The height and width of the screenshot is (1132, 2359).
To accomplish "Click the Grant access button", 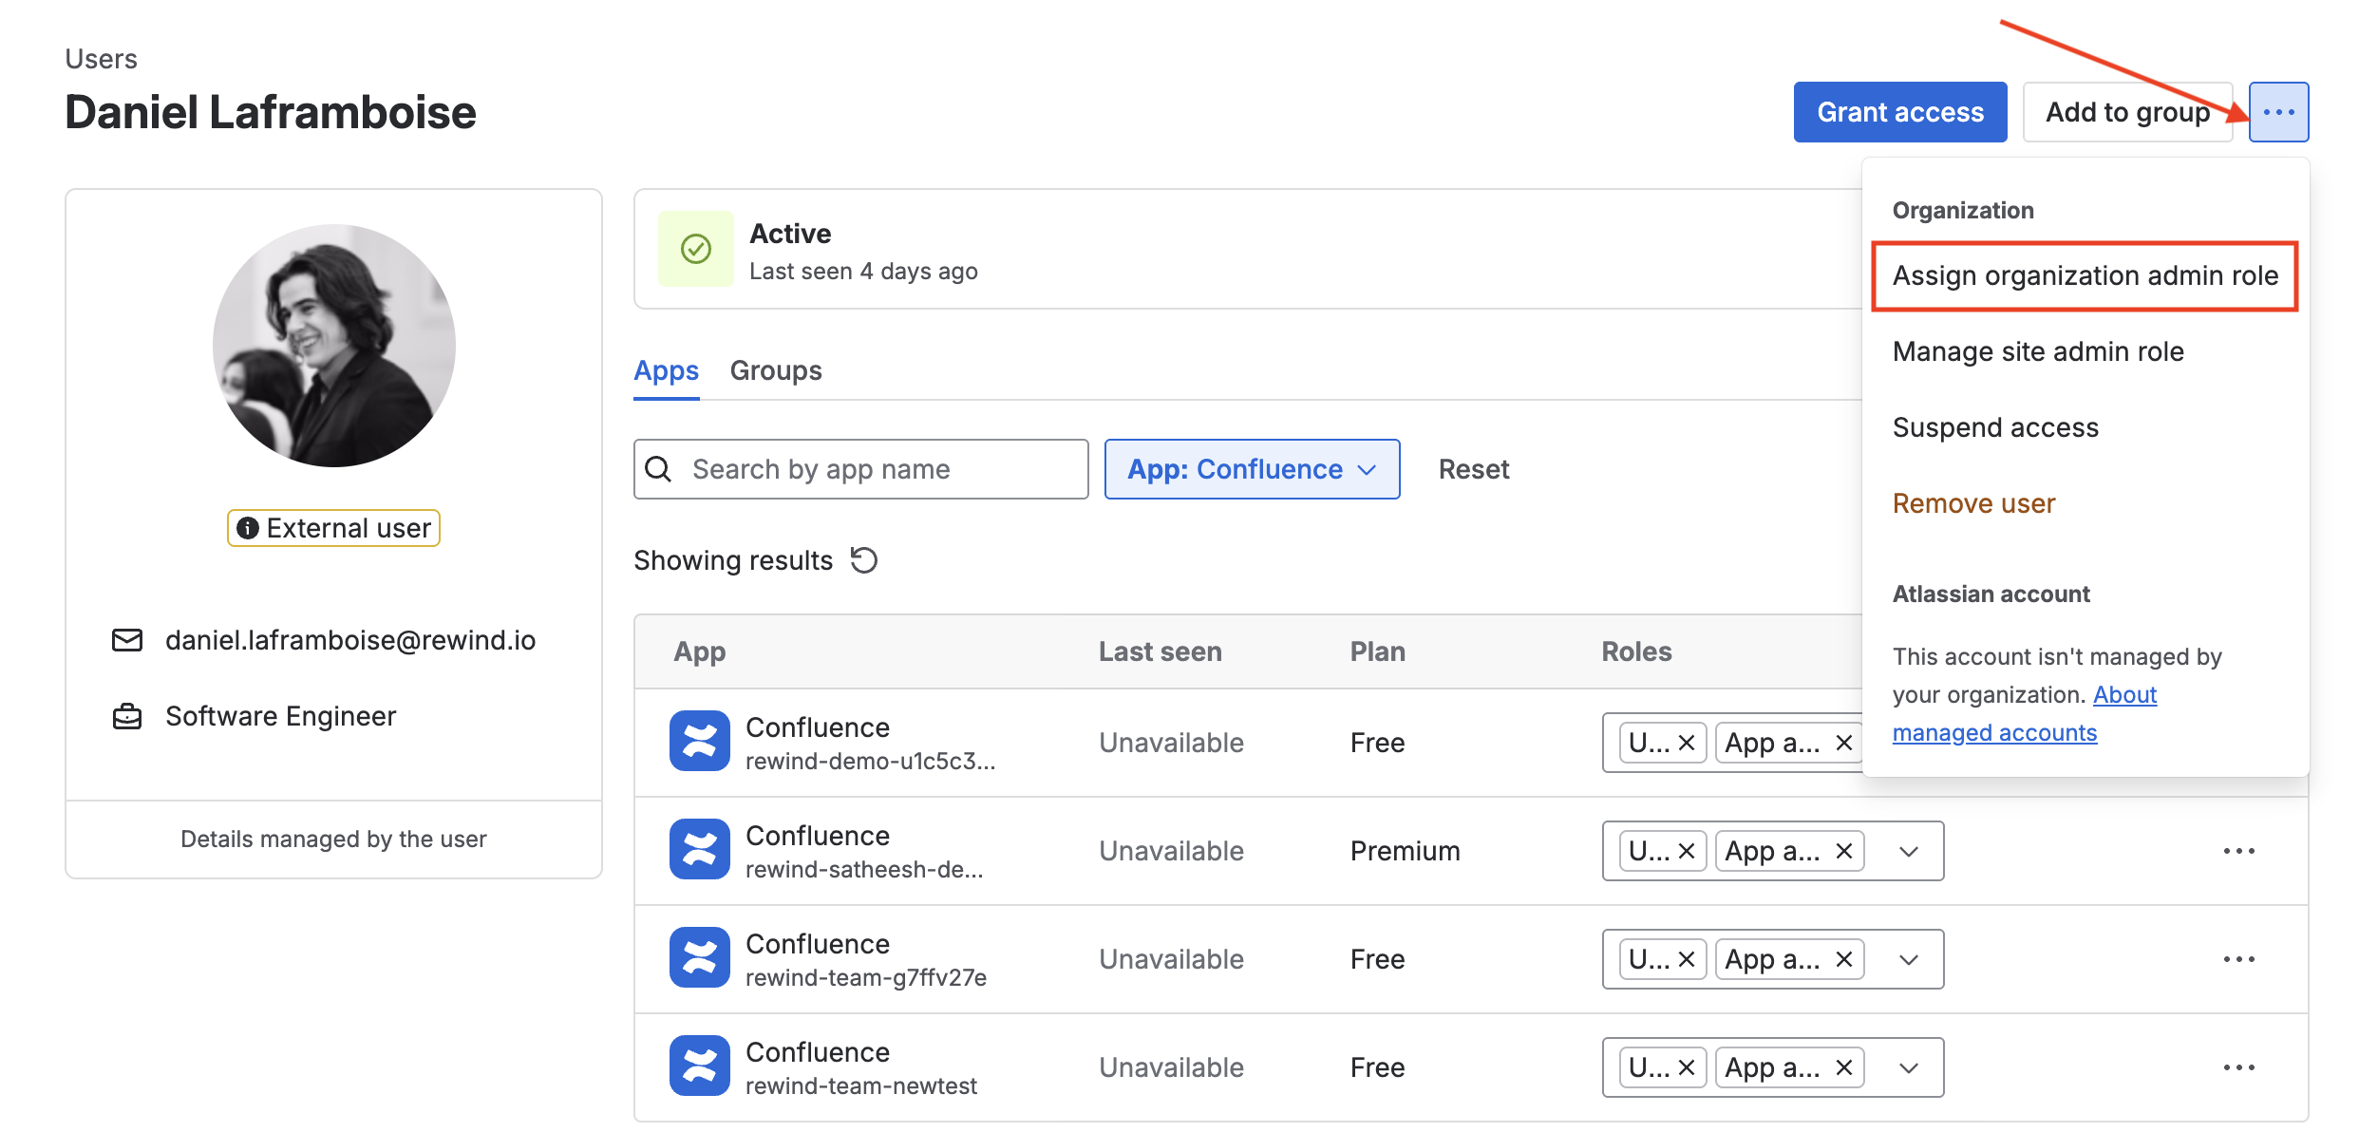I will pyautogui.click(x=1900, y=112).
